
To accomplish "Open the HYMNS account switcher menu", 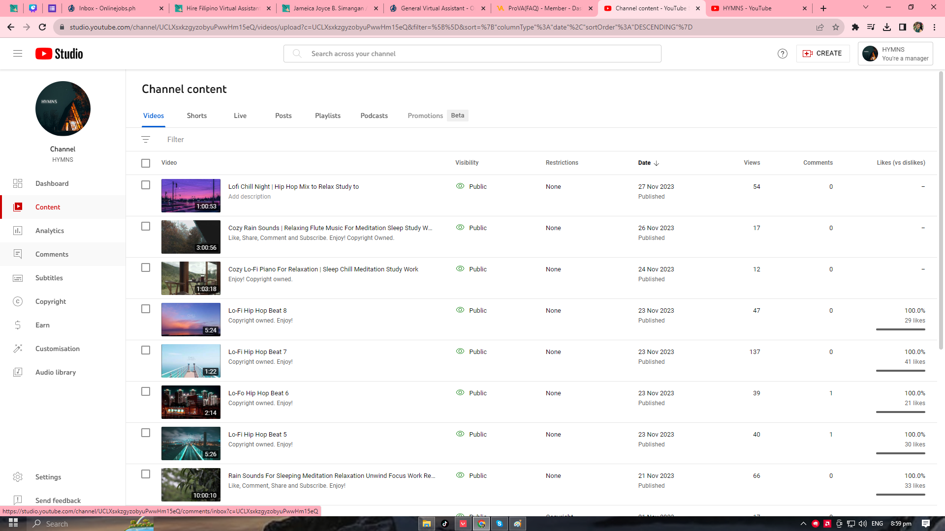I will pyautogui.click(x=895, y=54).
